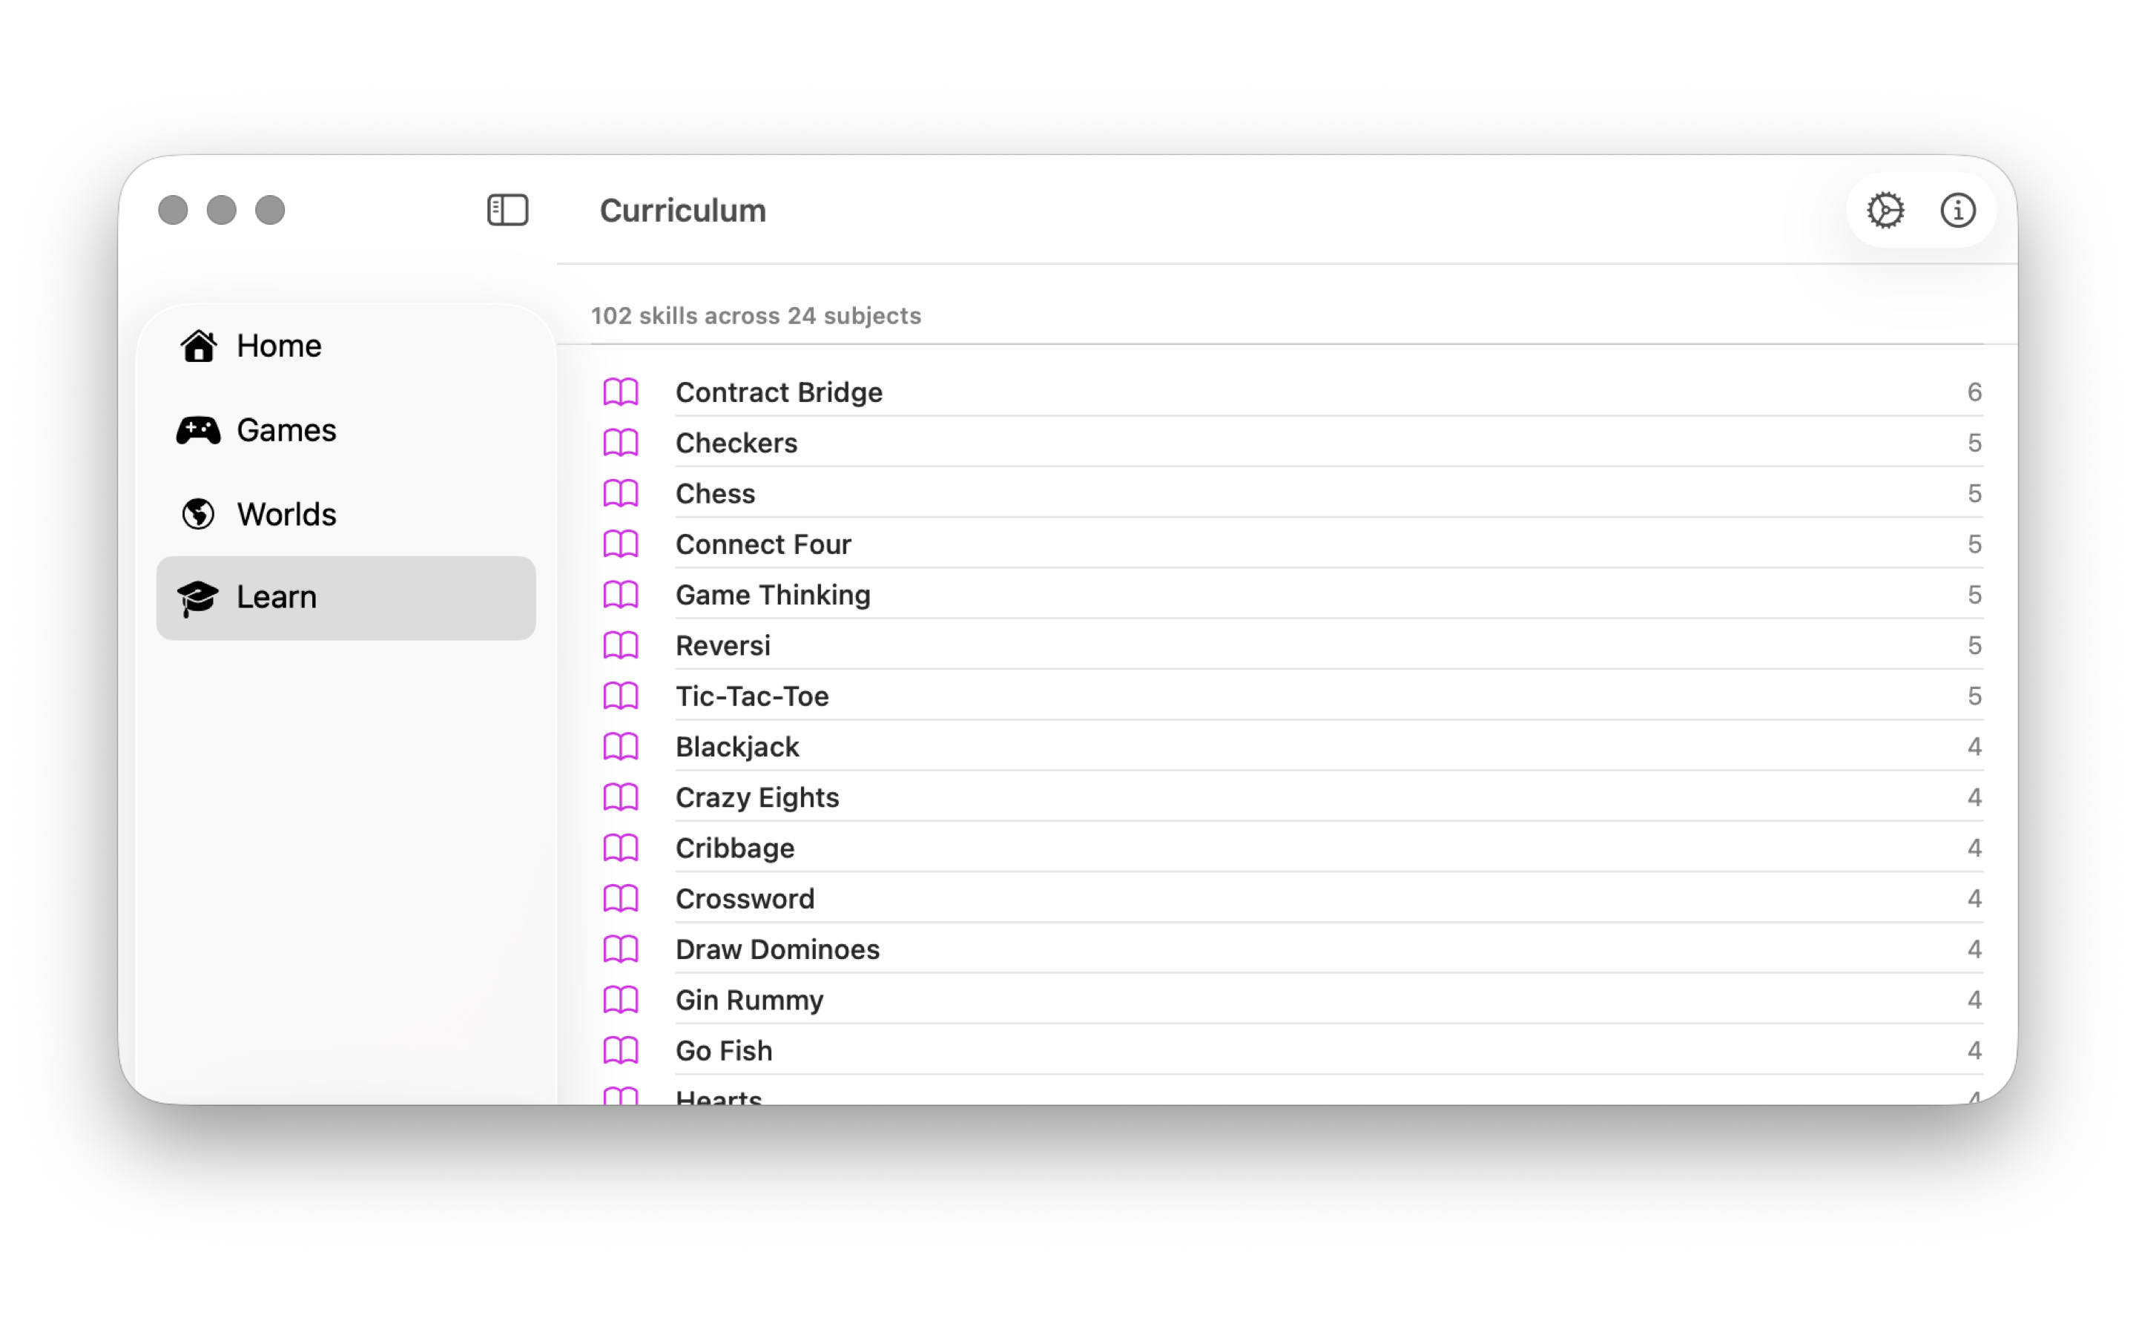This screenshot has width=2136, height=1335.
Task: Click book icon beside Go Fish
Action: tap(621, 1051)
